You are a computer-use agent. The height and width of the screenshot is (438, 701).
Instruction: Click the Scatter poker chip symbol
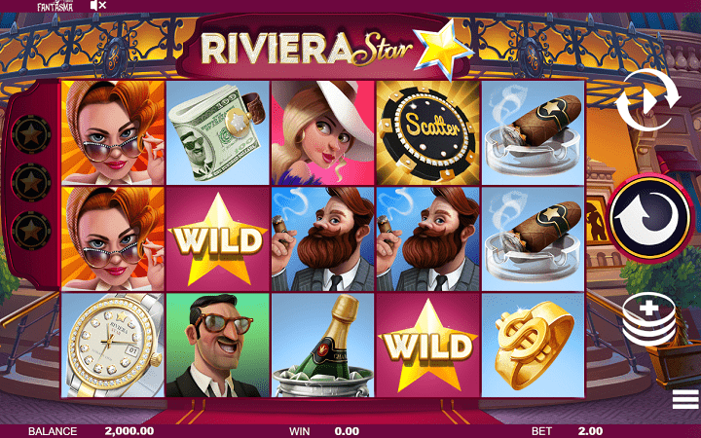[428, 132]
